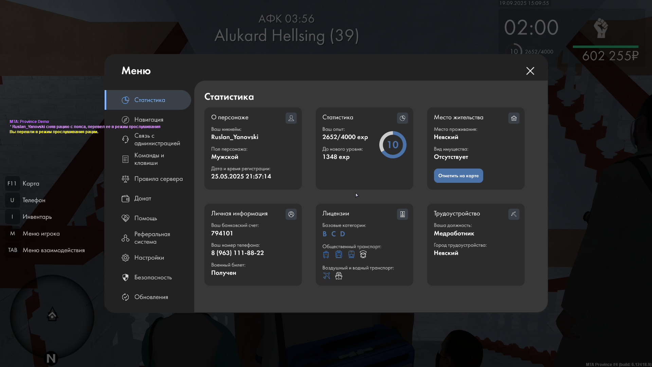652x367 pixels.
Task: Click the airplane license icon
Action: point(326,276)
